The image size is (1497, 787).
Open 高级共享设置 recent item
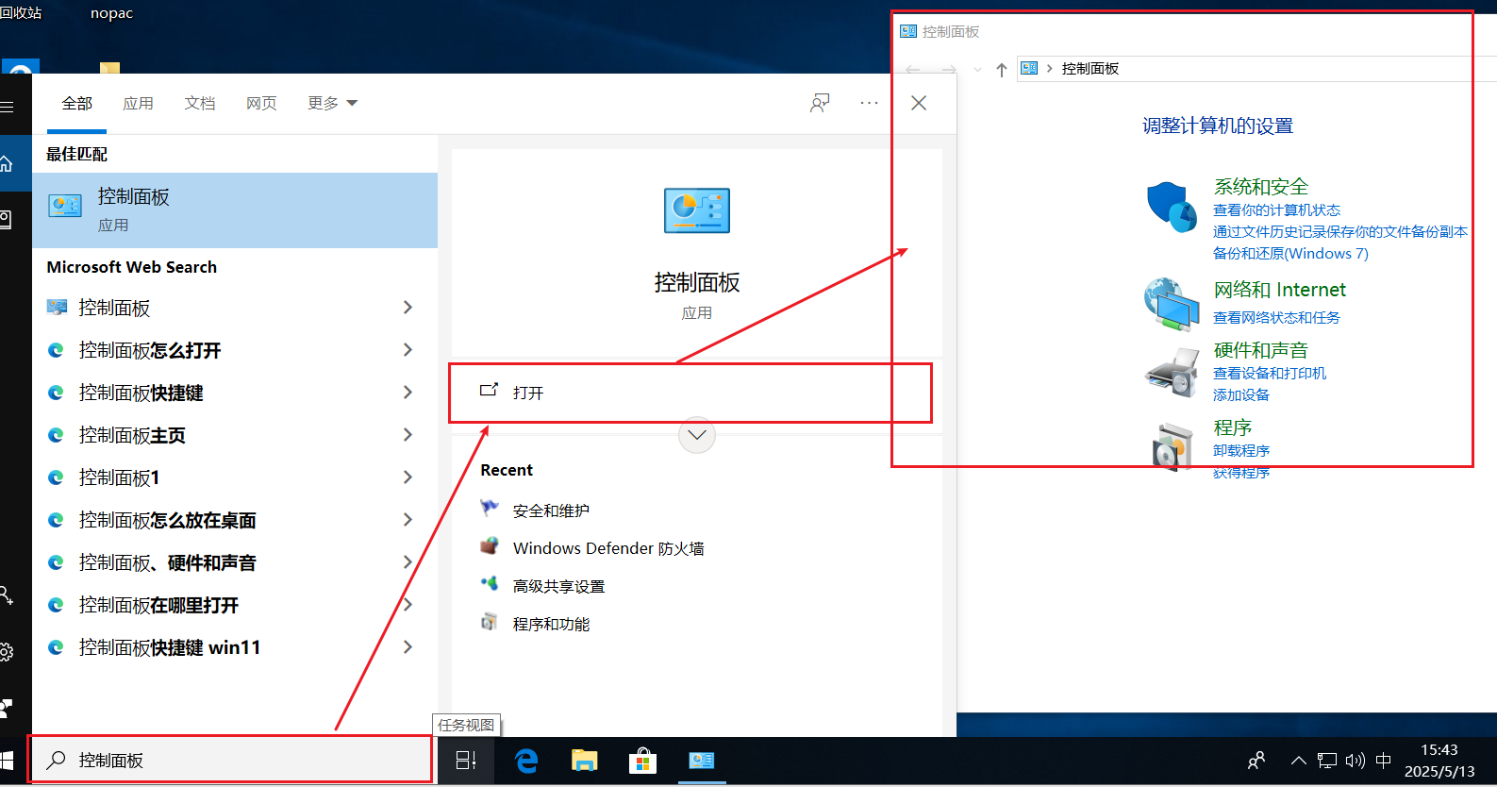coord(558,586)
